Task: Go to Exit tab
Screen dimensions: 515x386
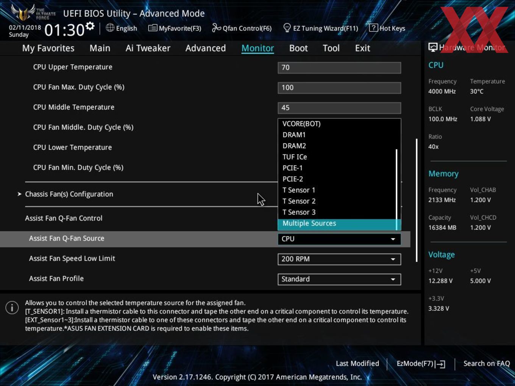Action: point(362,48)
